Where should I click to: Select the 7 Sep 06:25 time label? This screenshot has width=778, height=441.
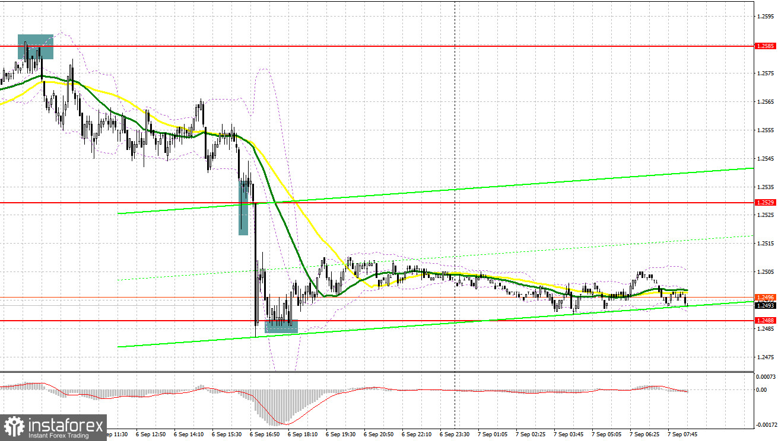pyautogui.click(x=644, y=434)
